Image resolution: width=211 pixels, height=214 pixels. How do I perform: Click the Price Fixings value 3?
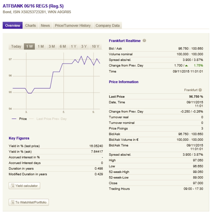pos(202,128)
